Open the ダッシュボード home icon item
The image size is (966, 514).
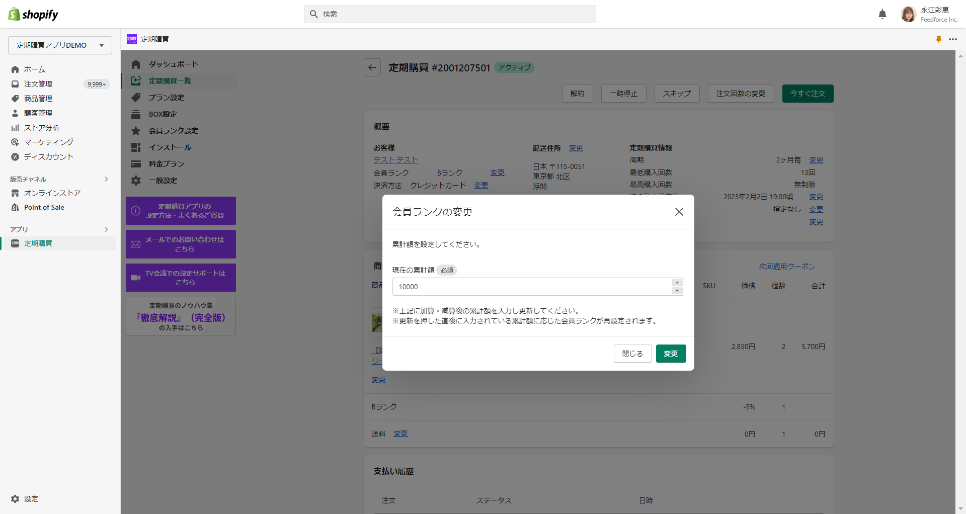coord(136,64)
